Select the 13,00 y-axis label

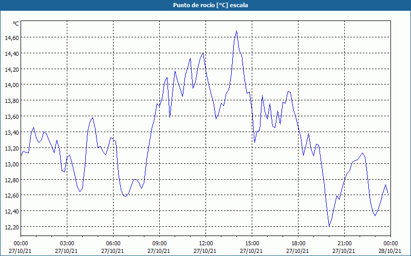[x=12, y=164]
